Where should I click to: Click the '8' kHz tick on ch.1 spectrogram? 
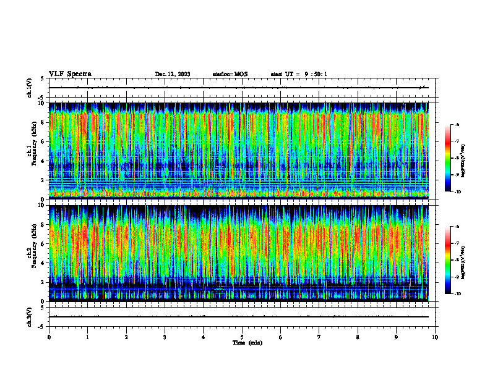tap(43, 122)
